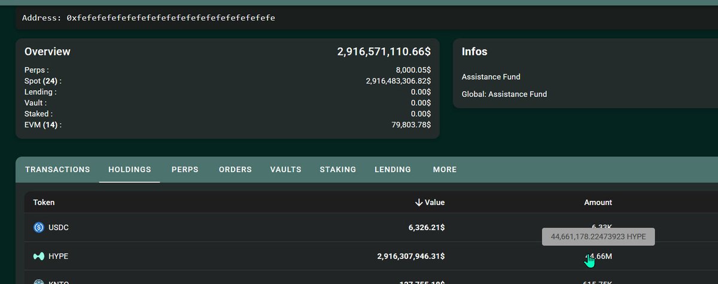Click the Assistance Fund info label
The width and height of the screenshot is (718, 284).
tap(491, 77)
